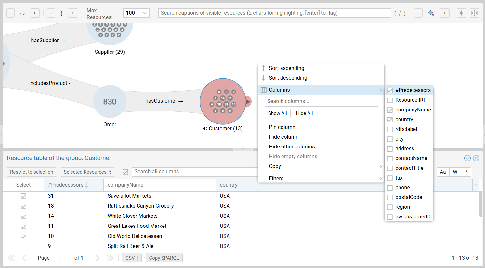Click the expand arrow on the Customer node
Image resolution: width=485 pixels, height=268 pixels.
[248, 102]
